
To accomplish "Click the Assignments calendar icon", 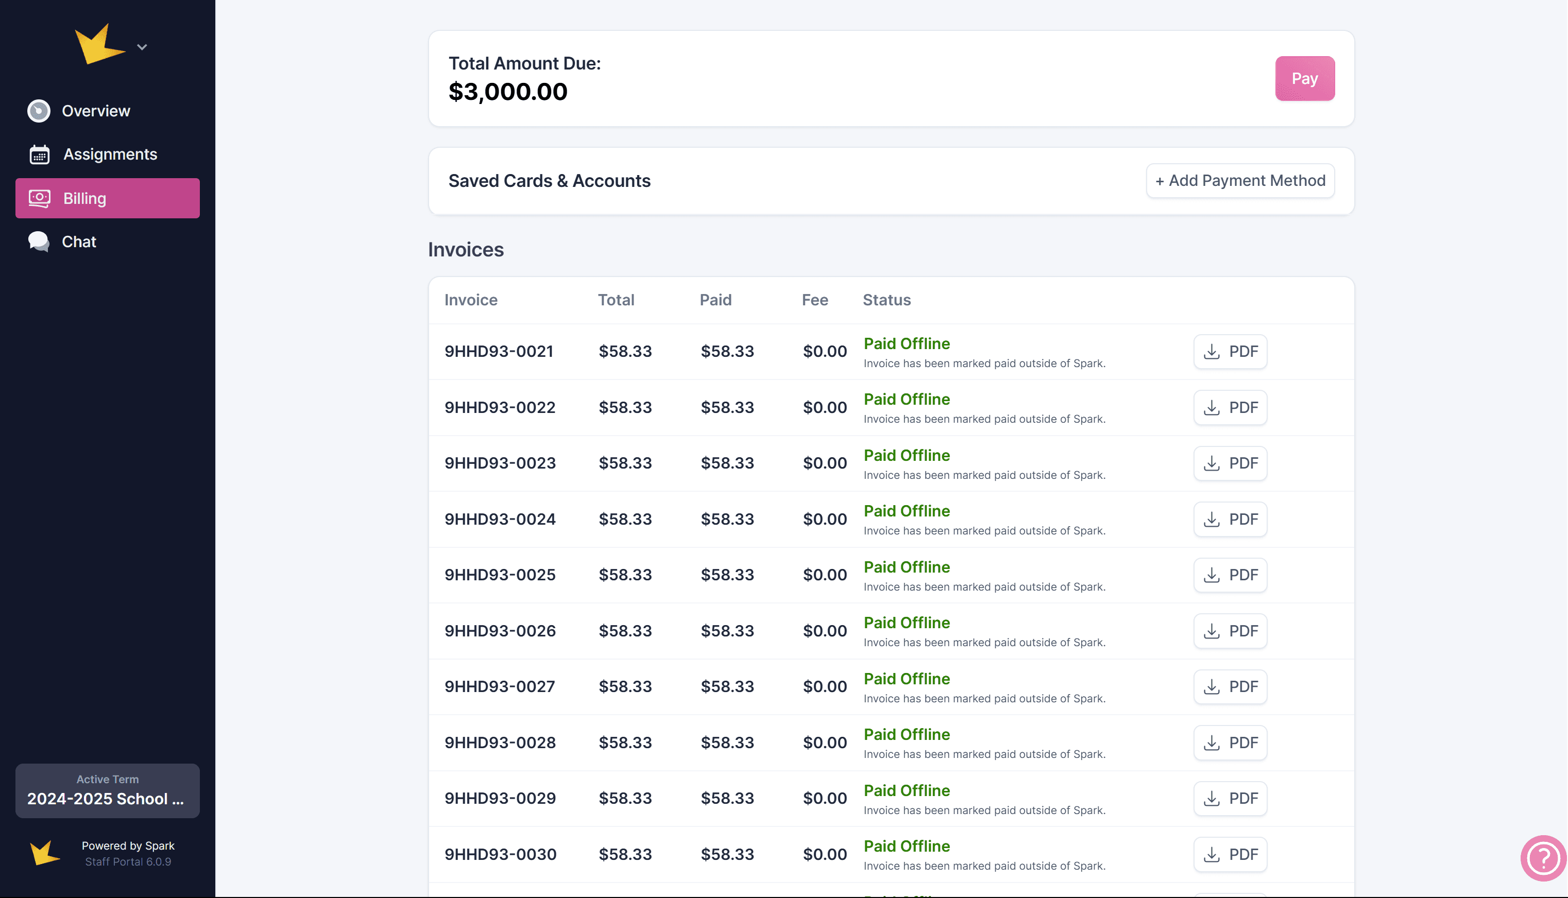I will coord(40,154).
